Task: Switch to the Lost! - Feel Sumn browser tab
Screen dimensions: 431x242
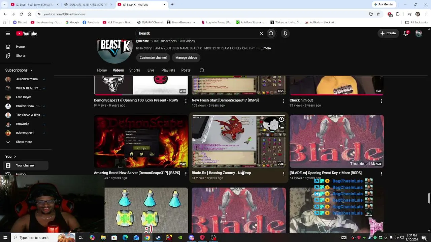Action: [34, 4]
